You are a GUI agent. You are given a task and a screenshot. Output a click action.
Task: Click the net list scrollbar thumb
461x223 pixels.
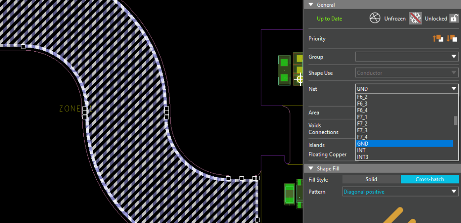[x=456, y=120]
